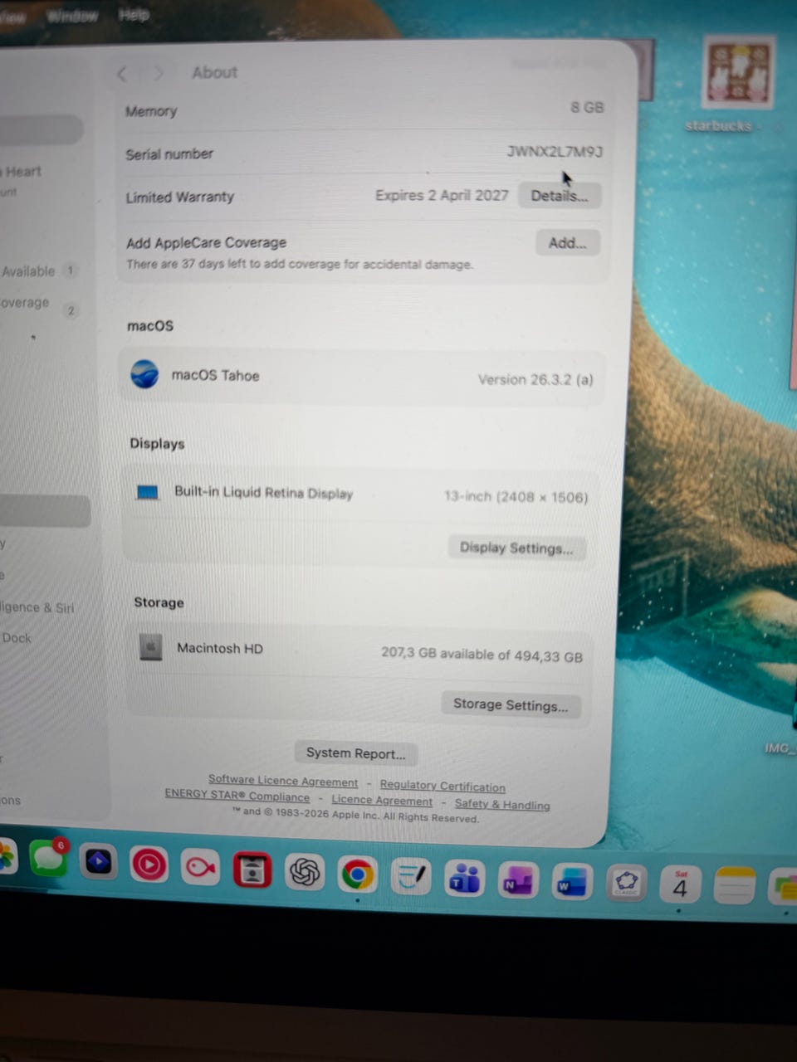Open Storage Settings...
This screenshot has height=1062, width=797.
[x=511, y=704]
